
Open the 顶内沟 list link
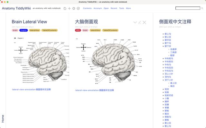tap(168, 77)
